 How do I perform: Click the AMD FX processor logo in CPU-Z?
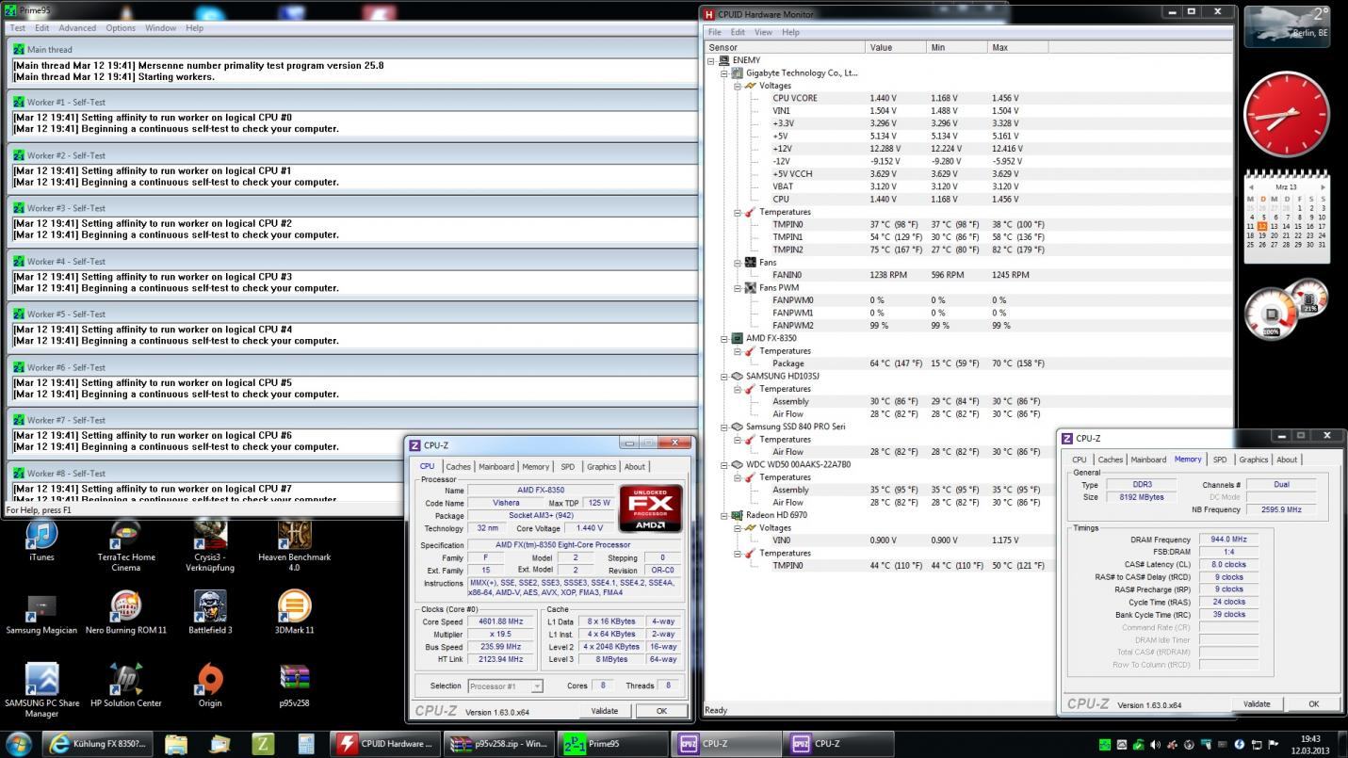[x=650, y=508]
